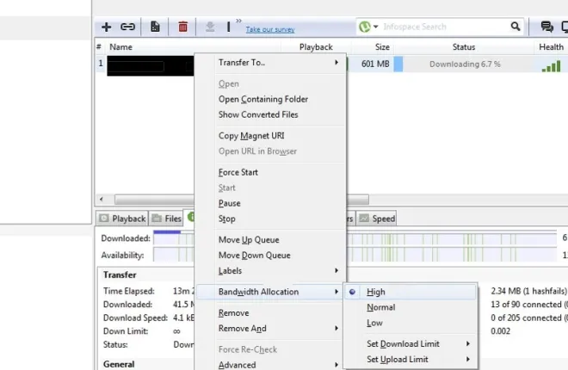
Task: Click the search magnifying glass icon
Action: tap(516, 28)
